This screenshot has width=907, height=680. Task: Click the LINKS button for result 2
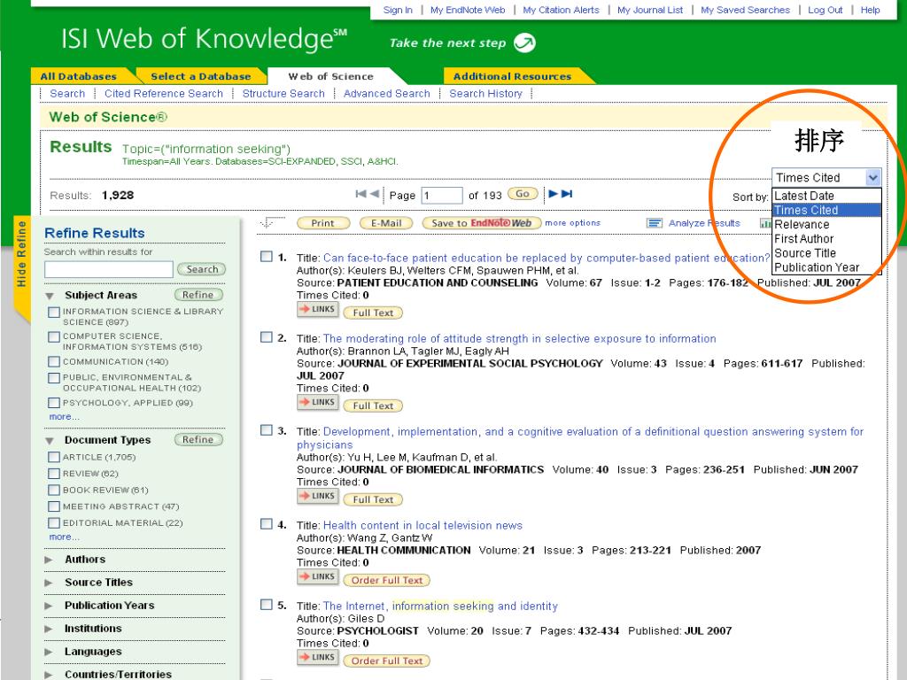pyautogui.click(x=318, y=403)
